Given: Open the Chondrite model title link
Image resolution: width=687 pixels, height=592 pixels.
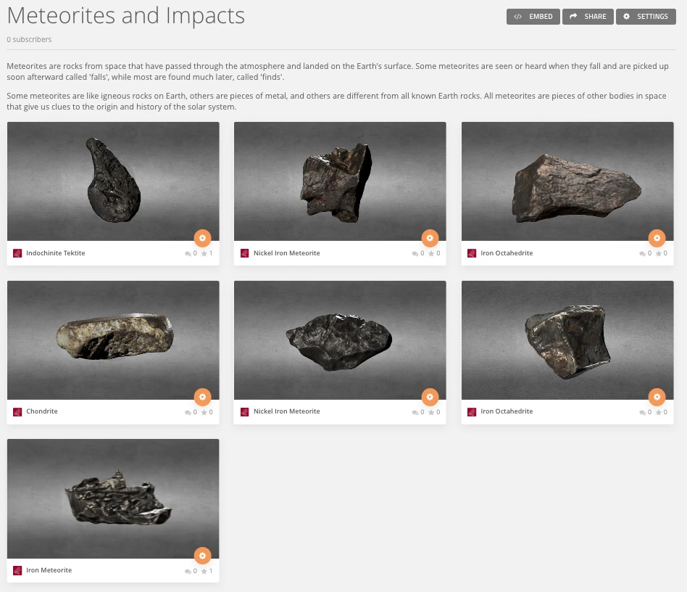Looking at the screenshot, I should tap(42, 411).
